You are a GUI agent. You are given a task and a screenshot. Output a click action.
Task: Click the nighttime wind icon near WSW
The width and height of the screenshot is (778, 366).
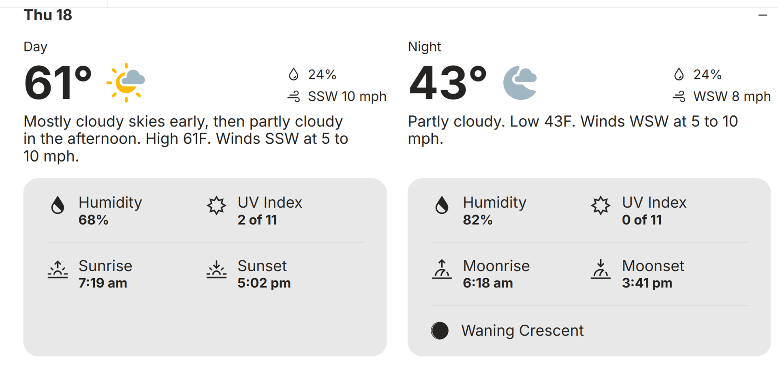pos(679,96)
